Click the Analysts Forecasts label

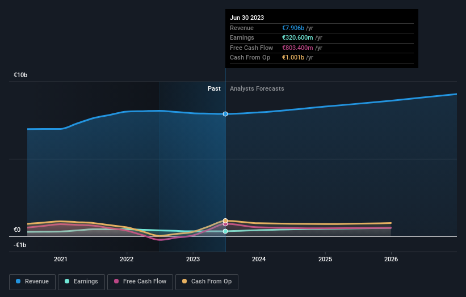point(257,88)
